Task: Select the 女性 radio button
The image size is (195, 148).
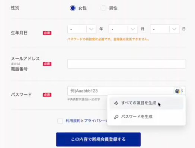Action: 73,8
